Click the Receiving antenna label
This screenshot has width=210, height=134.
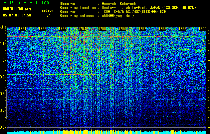77,16
